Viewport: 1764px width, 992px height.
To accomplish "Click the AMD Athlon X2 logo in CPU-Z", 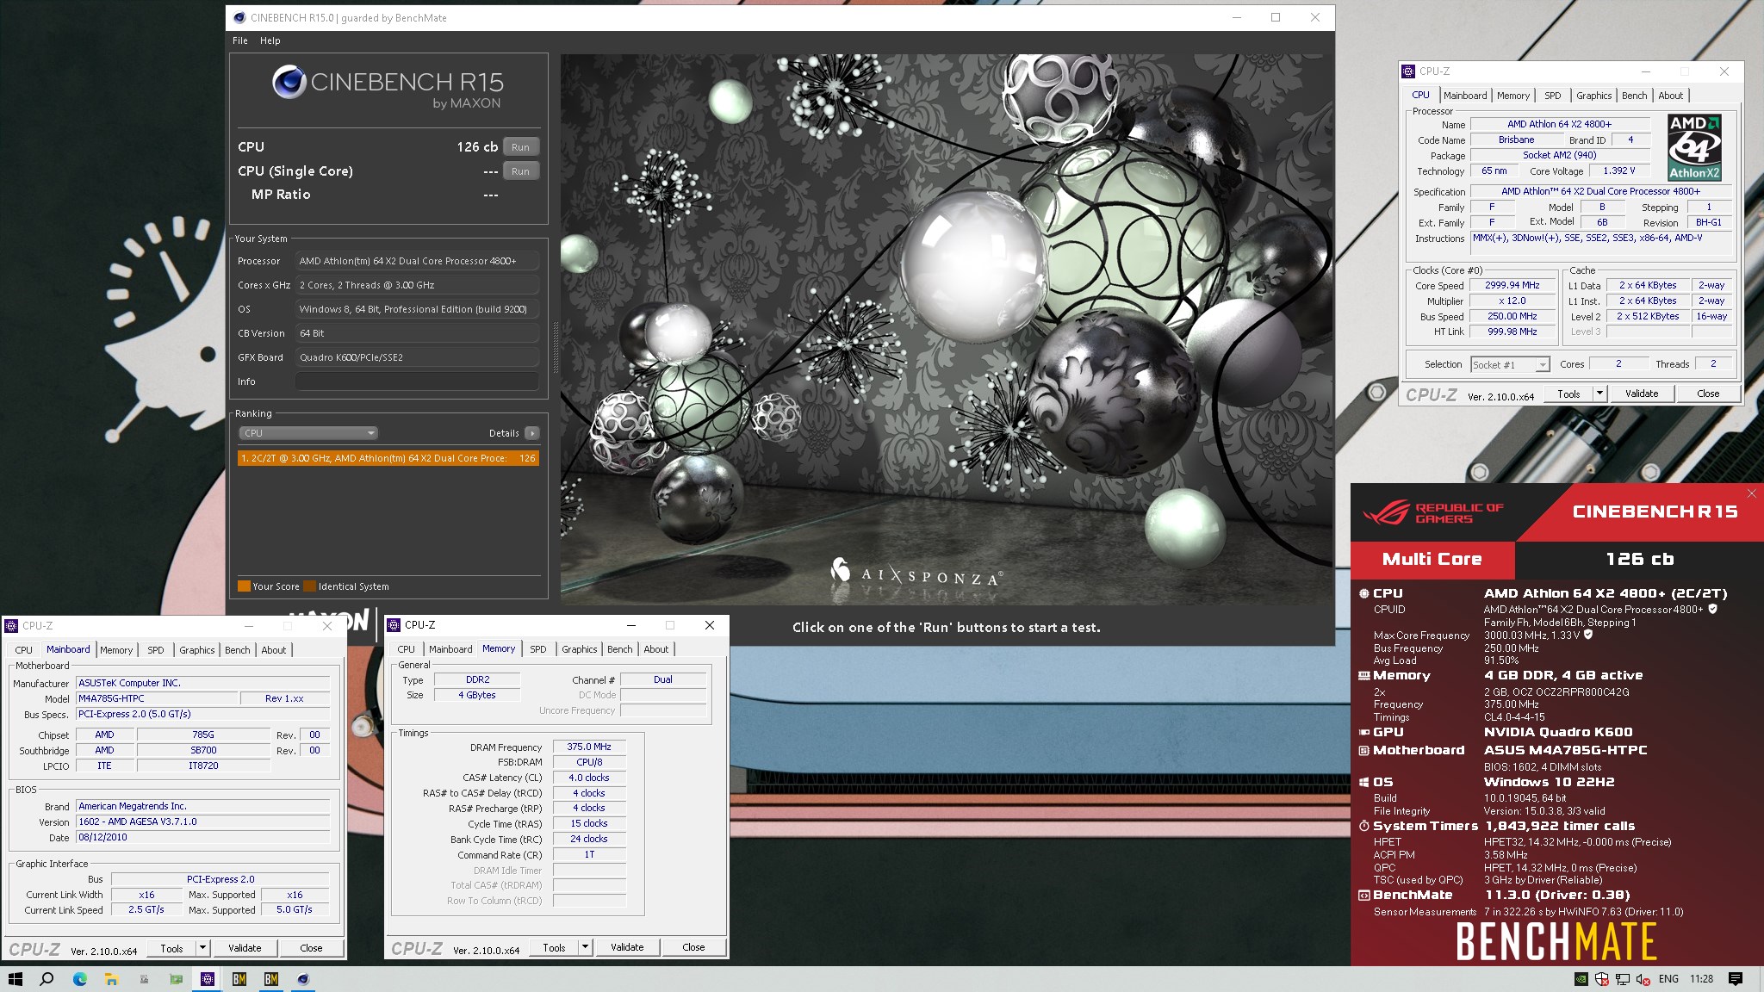I will pos(1694,147).
